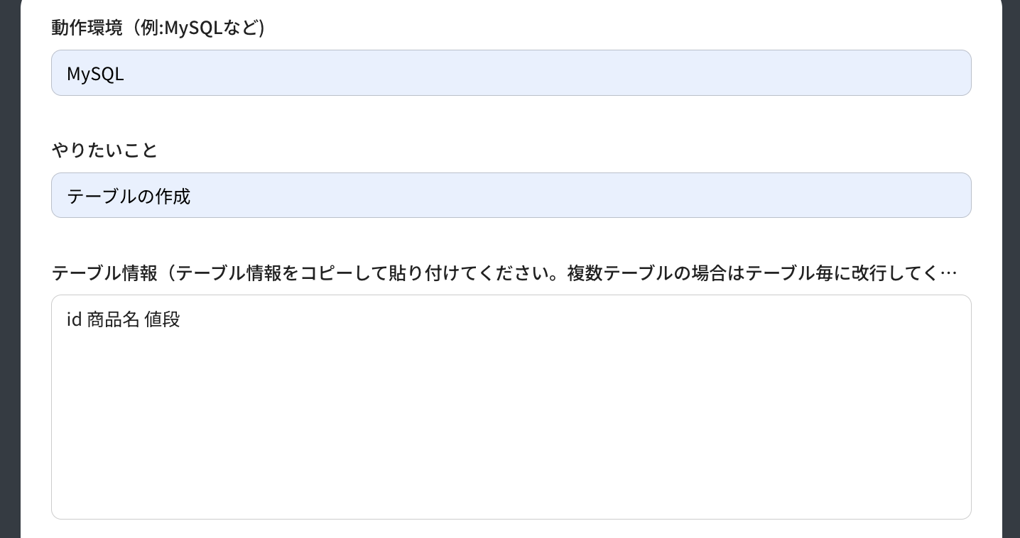Click the 動作環境 input field containing MySQL
Viewport: 1020px width, 538px height.
(x=510, y=73)
